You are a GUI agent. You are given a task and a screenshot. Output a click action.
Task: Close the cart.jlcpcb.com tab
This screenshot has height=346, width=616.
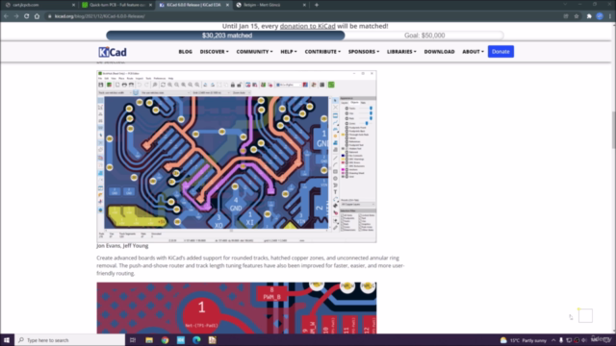pos(73,5)
